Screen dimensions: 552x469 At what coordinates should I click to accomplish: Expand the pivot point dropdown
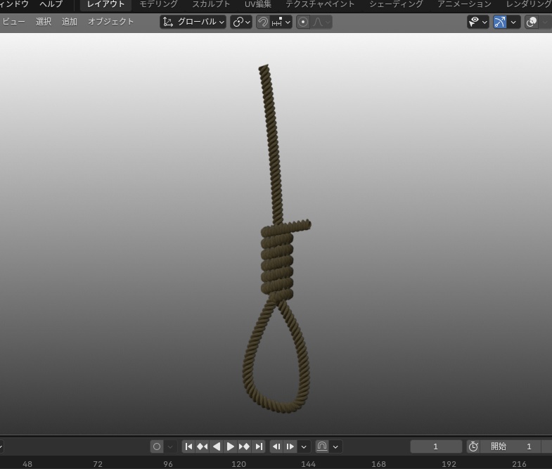click(241, 22)
